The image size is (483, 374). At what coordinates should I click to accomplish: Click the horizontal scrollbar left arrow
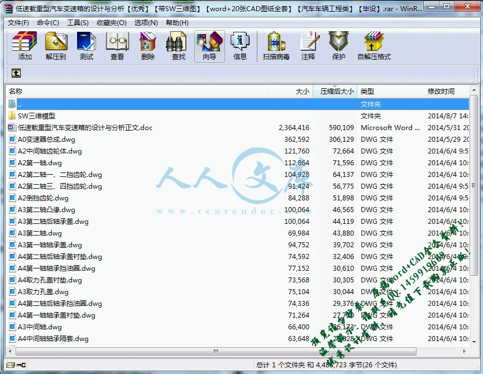point(10,351)
